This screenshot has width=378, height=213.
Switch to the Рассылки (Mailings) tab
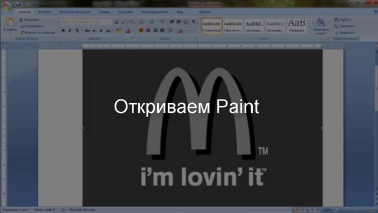point(126,12)
